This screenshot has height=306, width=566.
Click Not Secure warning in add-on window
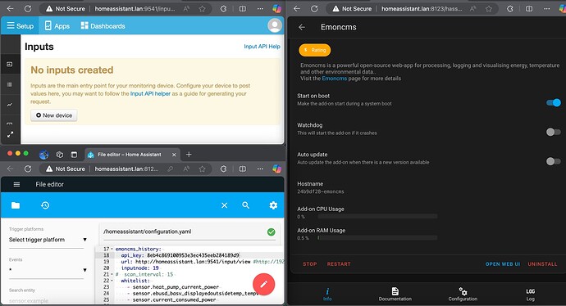click(x=352, y=9)
